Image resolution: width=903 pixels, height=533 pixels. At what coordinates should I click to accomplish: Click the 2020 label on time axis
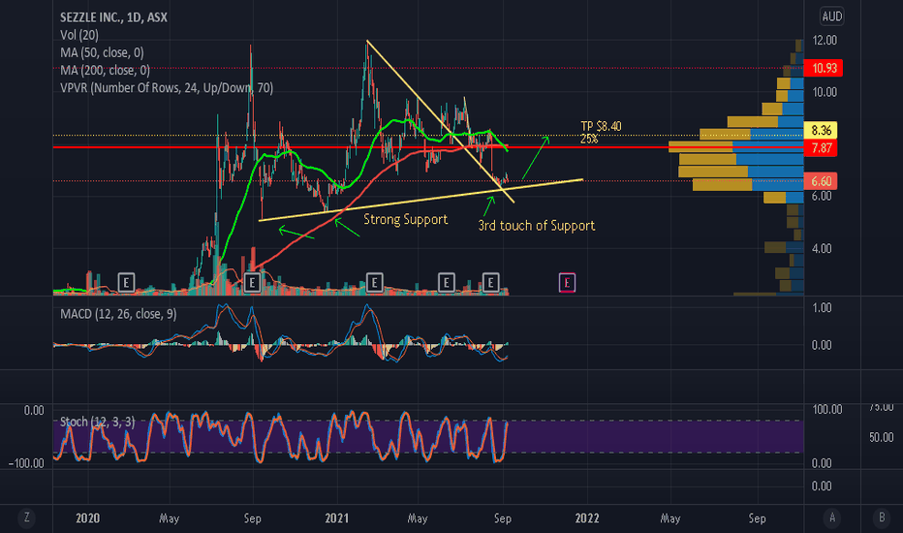(x=87, y=518)
